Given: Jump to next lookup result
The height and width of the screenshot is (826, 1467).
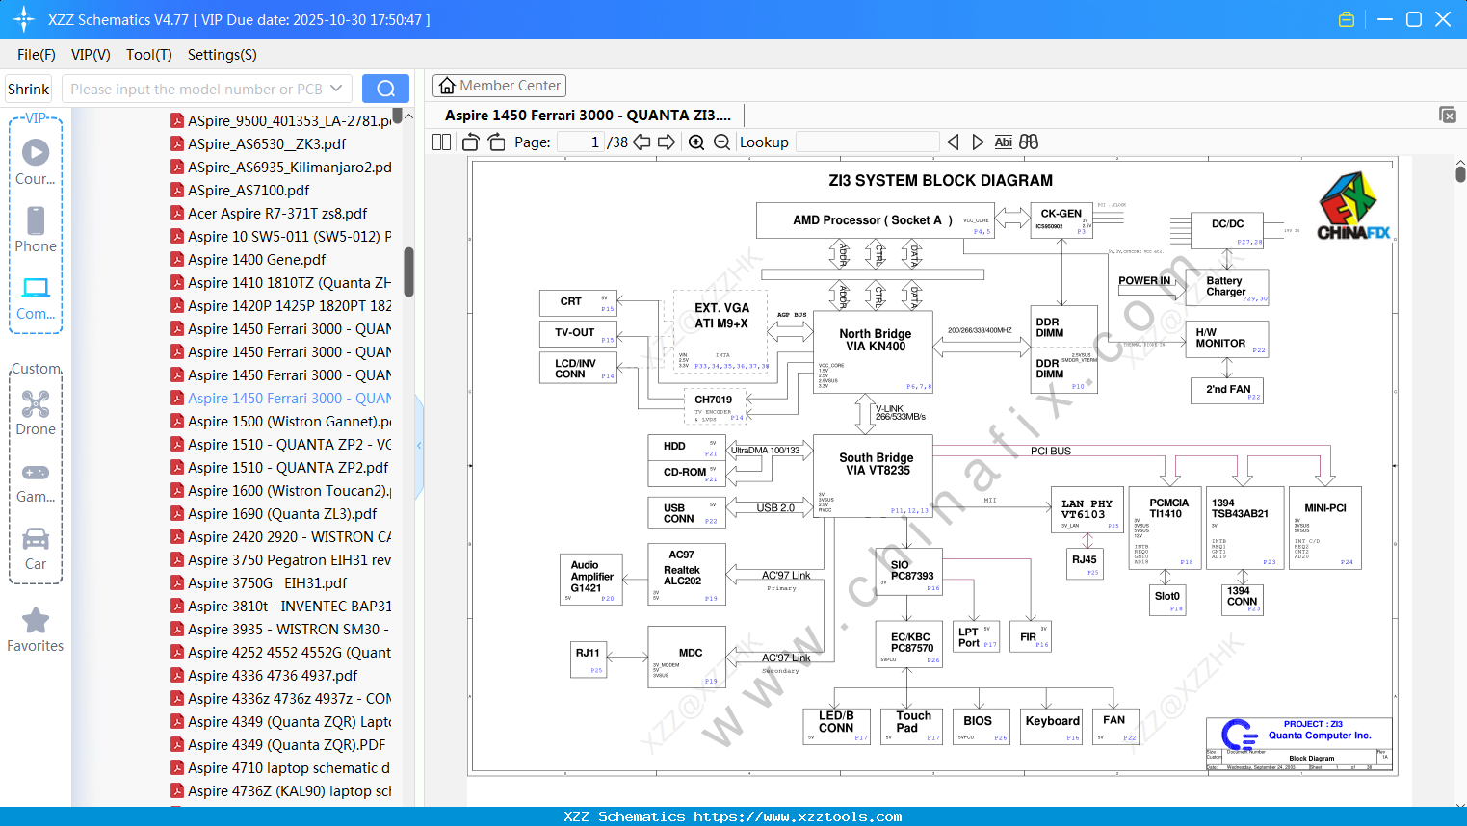Looking at the screenshot, I should coord(978,142).
